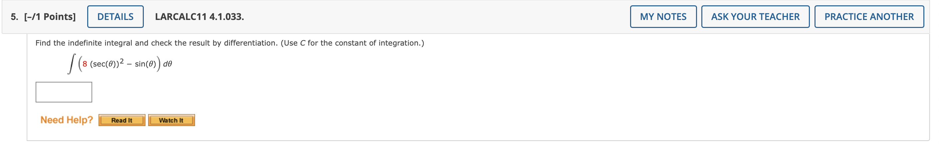
Task: Click the integral sign symbol
Action: pos(72,64)
